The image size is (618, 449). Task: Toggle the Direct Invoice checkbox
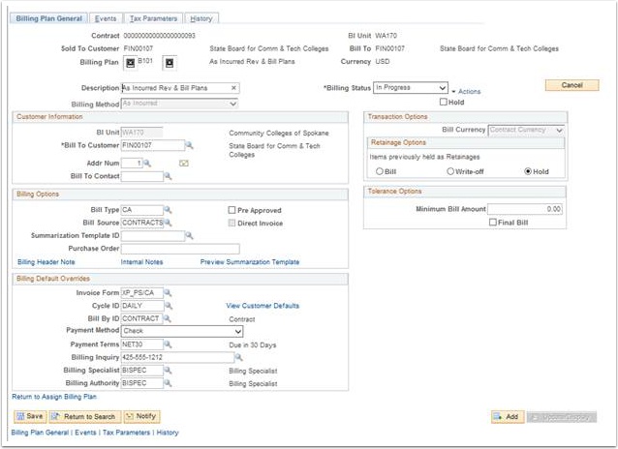[x=232, y=223]
